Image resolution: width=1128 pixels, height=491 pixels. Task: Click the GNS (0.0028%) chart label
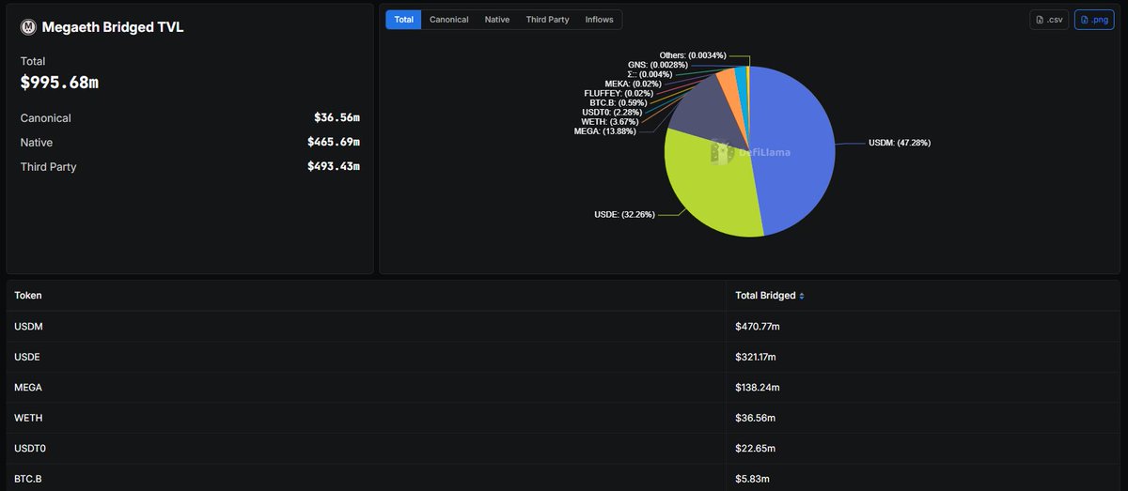tap(656, 65)
